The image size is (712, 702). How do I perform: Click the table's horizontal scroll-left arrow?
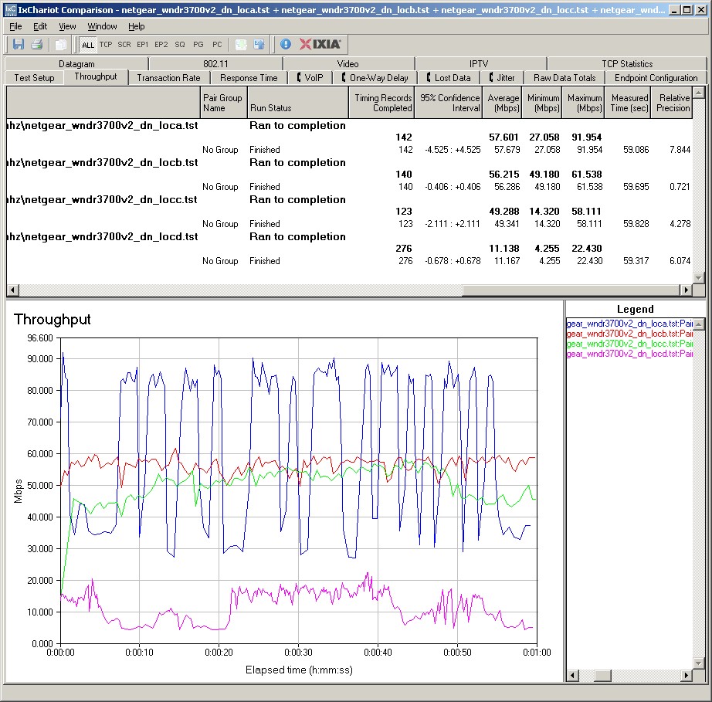12,290
